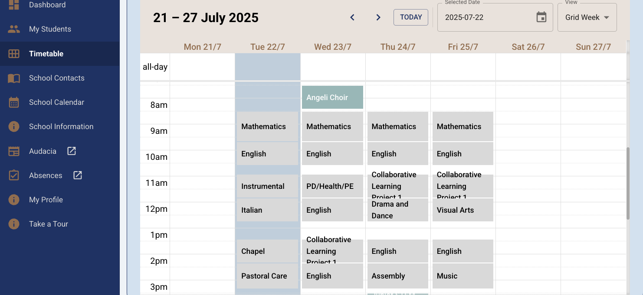Open Tuesday's Pastoral Care session

point(267,276)
